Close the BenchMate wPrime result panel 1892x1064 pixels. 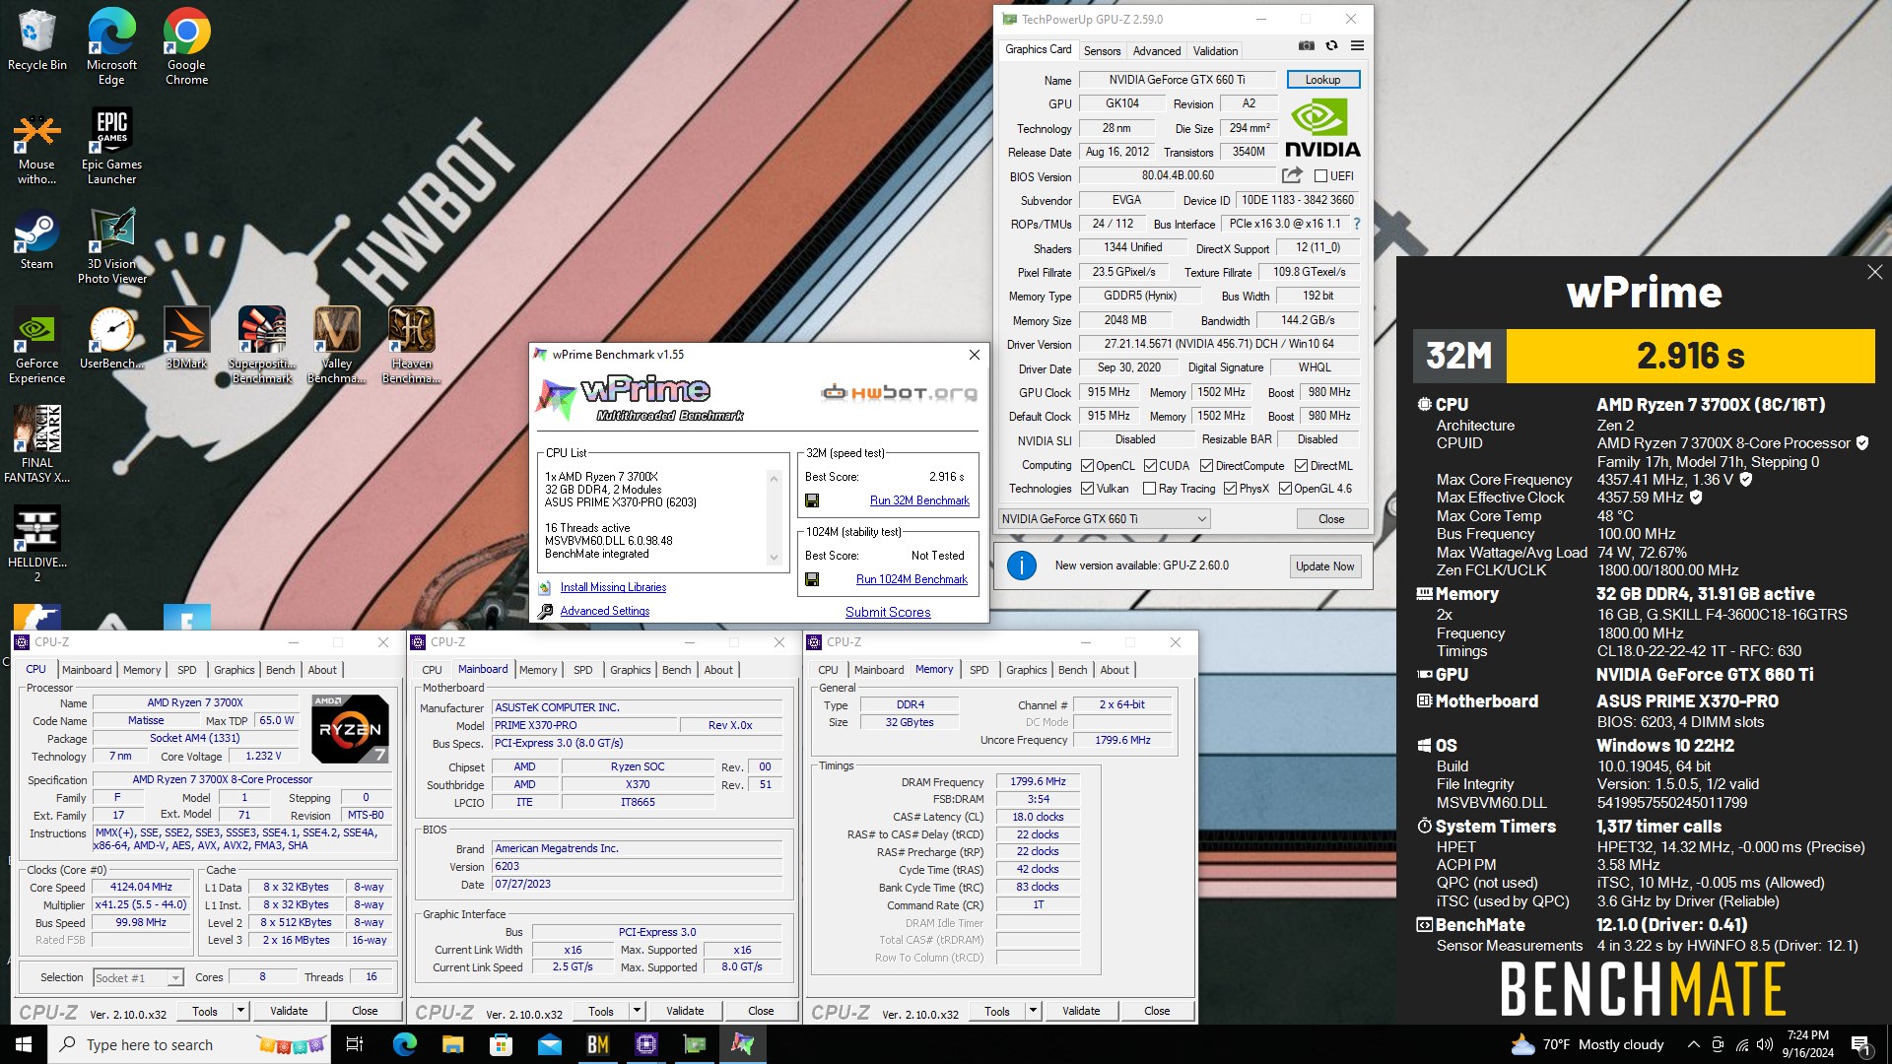1874,272
